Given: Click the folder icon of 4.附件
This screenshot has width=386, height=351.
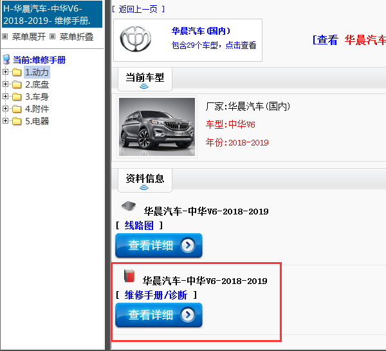Looking at the screenshot, I should click(17, 109).
